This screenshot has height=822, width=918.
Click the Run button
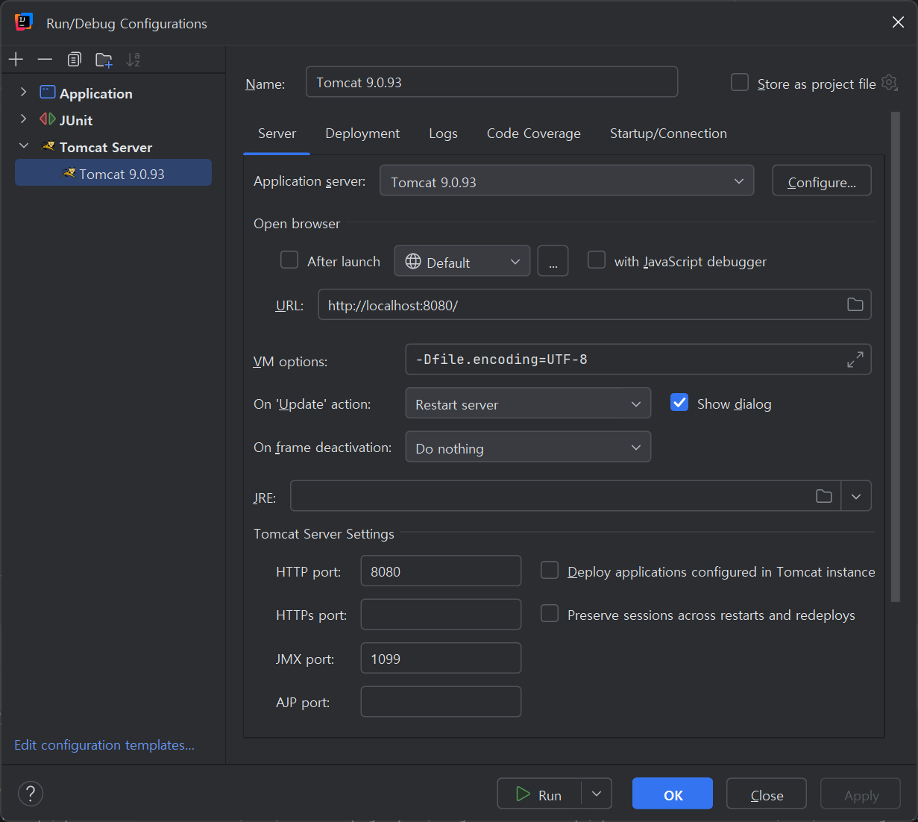(539, 794)
